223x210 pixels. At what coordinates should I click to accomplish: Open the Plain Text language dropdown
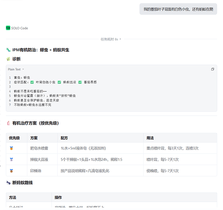pos(16,69)
